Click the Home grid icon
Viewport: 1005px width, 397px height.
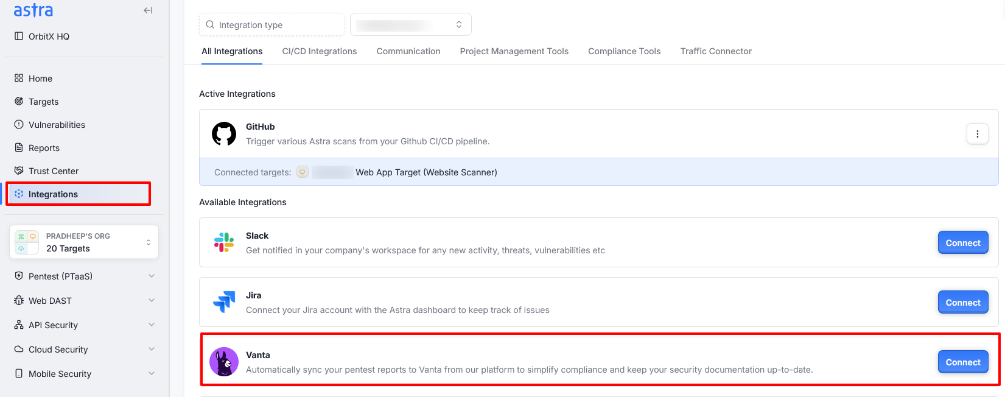pyautogui.click(x=19, y=78)
